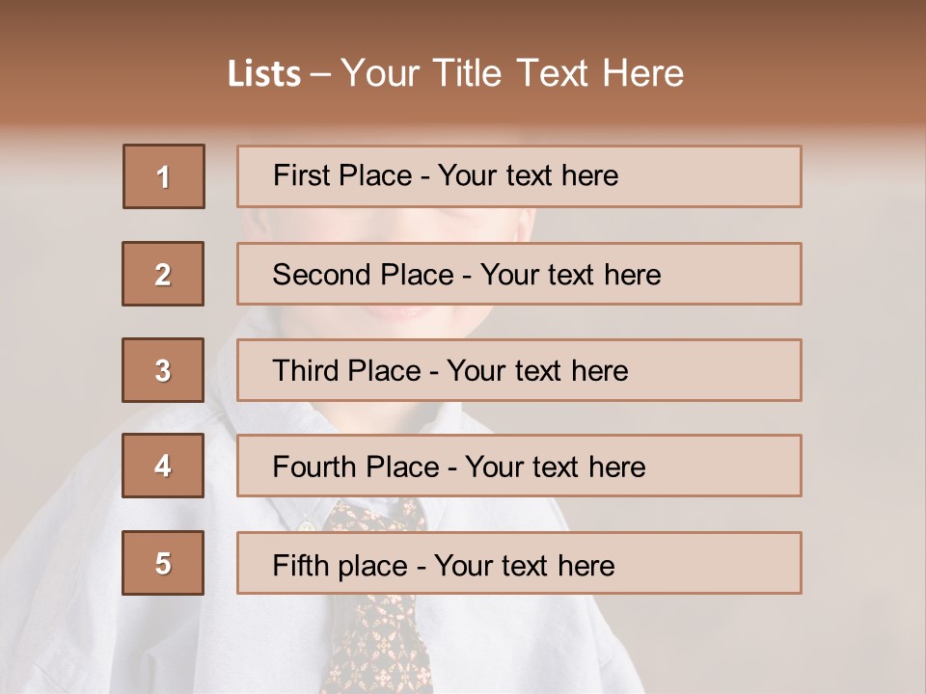The height and width of the screenshot is (694, 926).
Task: Select the number 2 box
Action: pos(163,274)
